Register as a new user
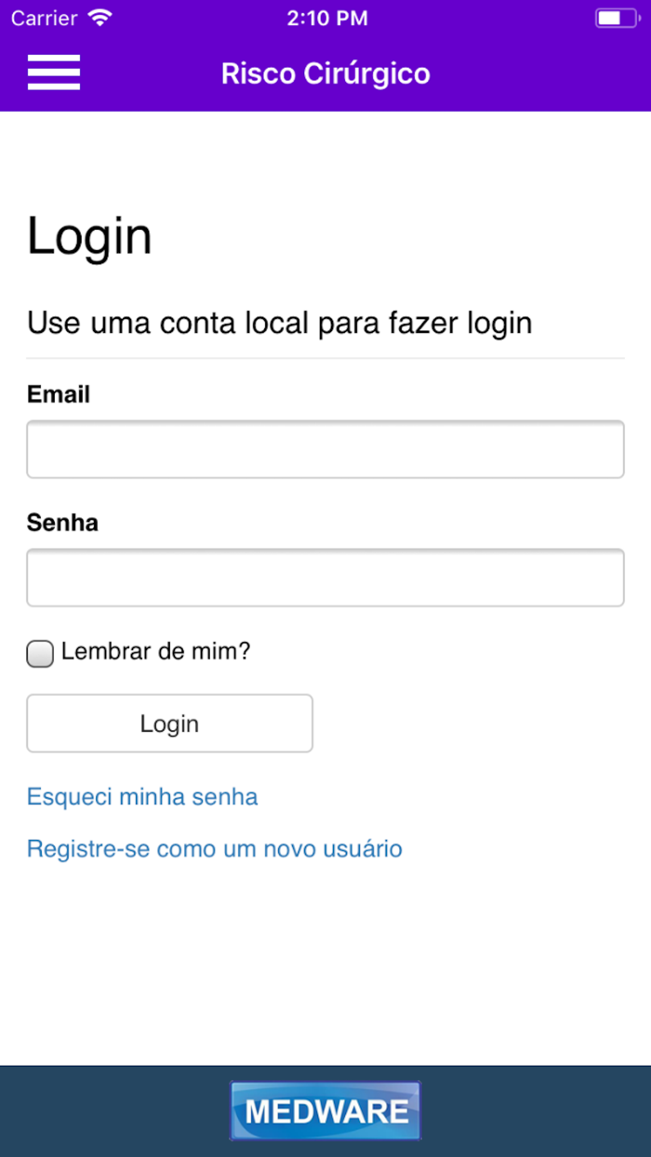 pos(214,849)
